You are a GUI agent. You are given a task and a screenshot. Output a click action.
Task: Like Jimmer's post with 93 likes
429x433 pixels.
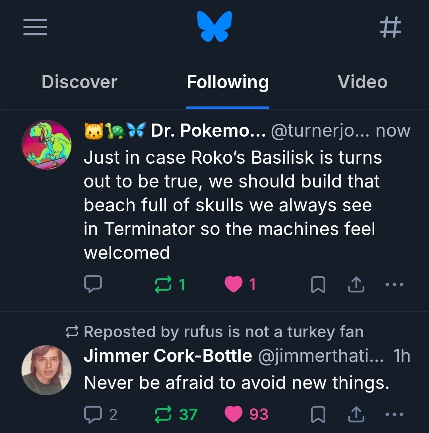(233, 414)
